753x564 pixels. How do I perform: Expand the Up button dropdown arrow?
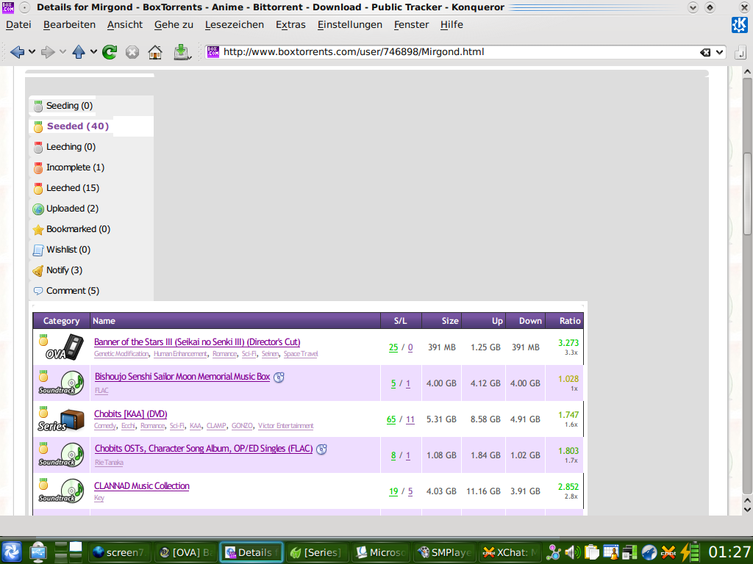[93, 52]
